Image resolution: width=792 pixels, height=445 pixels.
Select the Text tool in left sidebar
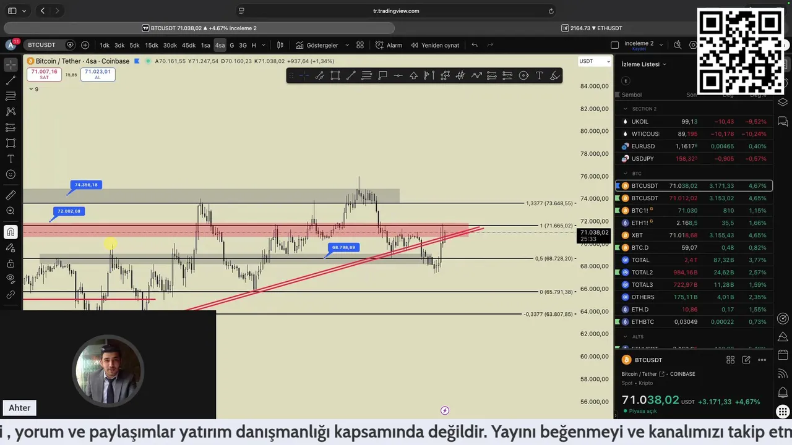(11, 159)
